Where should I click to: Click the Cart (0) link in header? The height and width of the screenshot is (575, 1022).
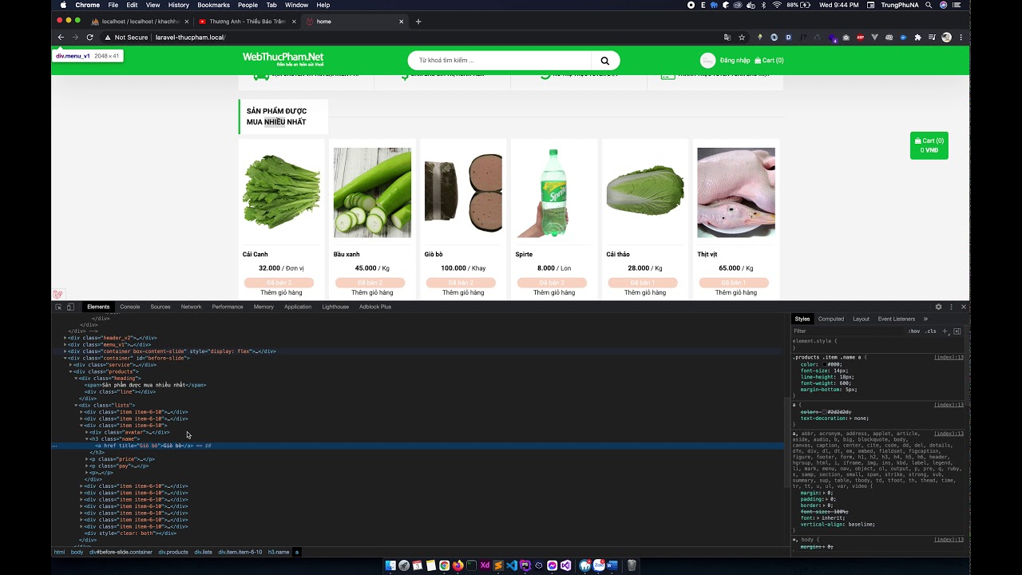pos(769,61)
